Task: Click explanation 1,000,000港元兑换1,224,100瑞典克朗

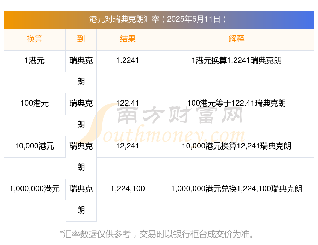Action: pyautogui.click(x=236, y=189)
